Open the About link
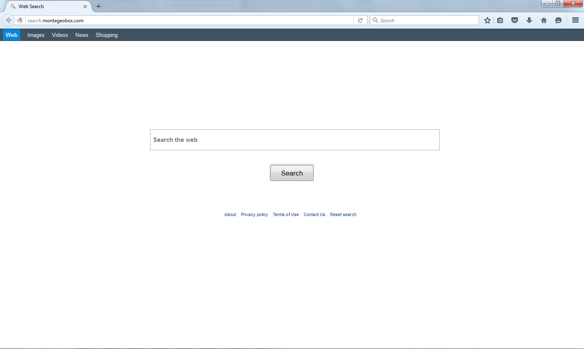Screen dimensions: 584x349 click(230, 215)
